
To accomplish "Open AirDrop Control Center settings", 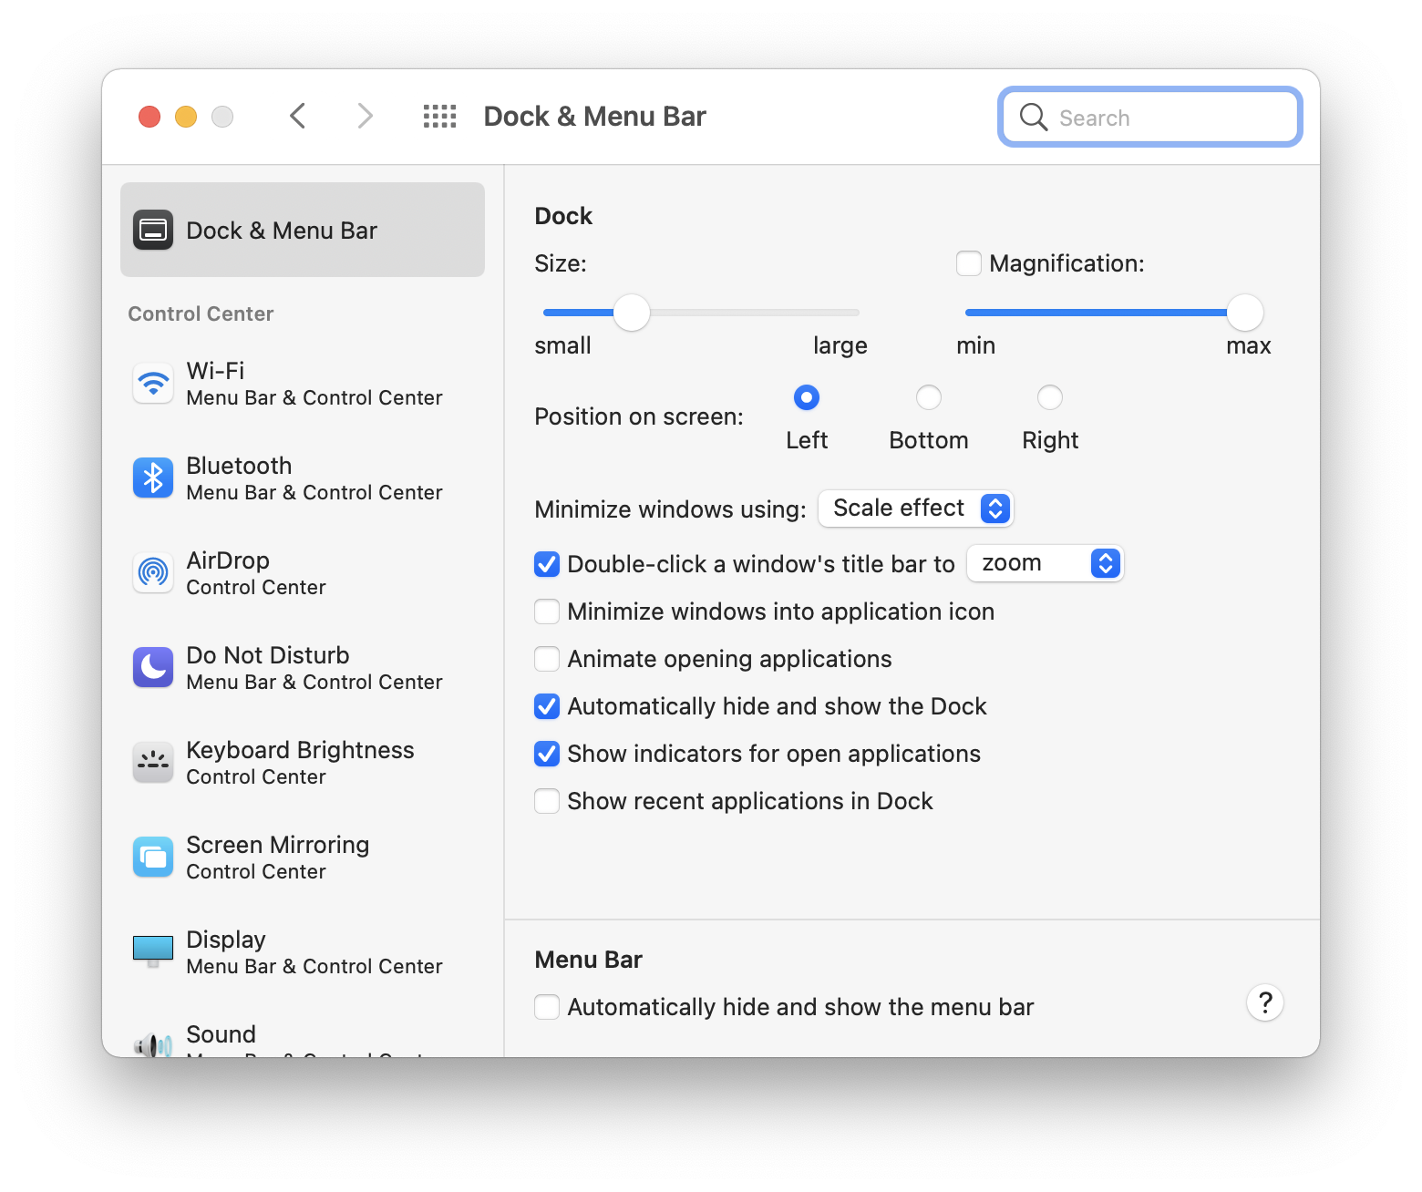I will [x=301, y=572].
